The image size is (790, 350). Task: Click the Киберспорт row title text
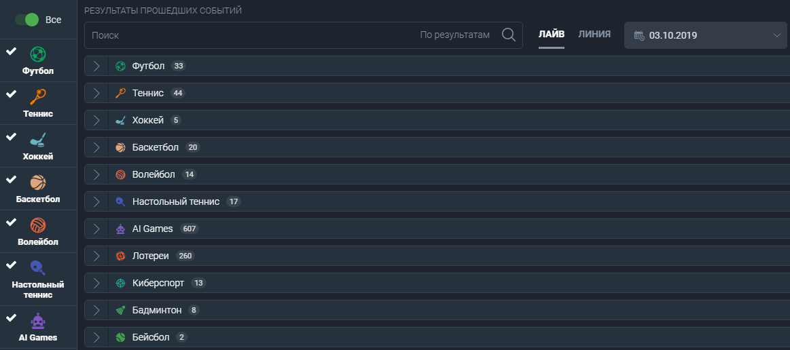pos(158,283)
